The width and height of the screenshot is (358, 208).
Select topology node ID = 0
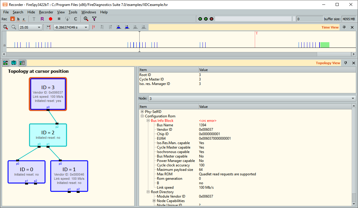[x=27, y=172]
